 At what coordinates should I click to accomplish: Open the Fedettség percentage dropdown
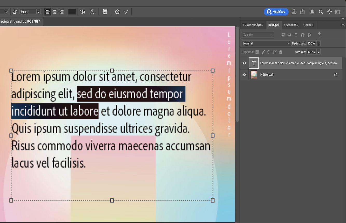click(x=318, y=43)
